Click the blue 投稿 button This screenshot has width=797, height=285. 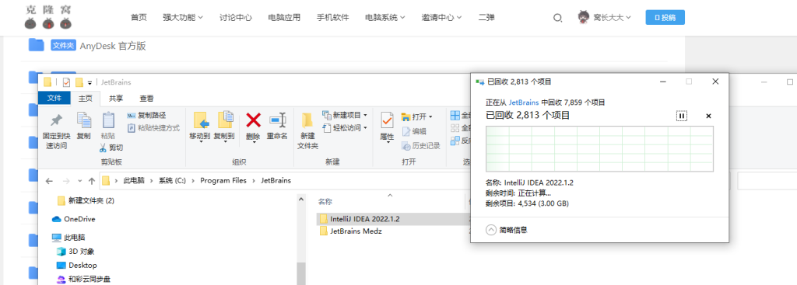(x=665, y=17)
